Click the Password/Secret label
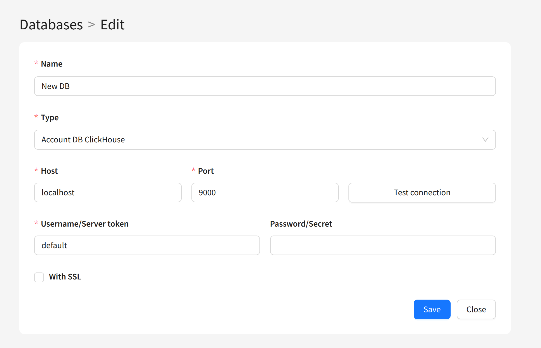 (301, 224)
